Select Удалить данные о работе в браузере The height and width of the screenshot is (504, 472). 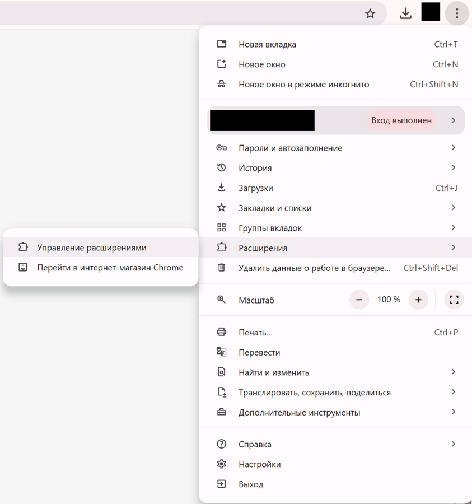tap(335, 268)
